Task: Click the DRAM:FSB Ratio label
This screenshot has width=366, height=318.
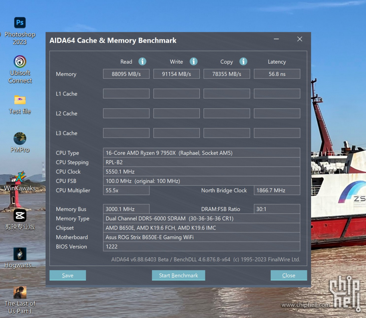Action: pyautogui.click(x=221, y=209)
